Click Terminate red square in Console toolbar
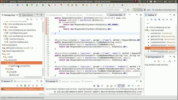178x100 pixels. point(102,86)
